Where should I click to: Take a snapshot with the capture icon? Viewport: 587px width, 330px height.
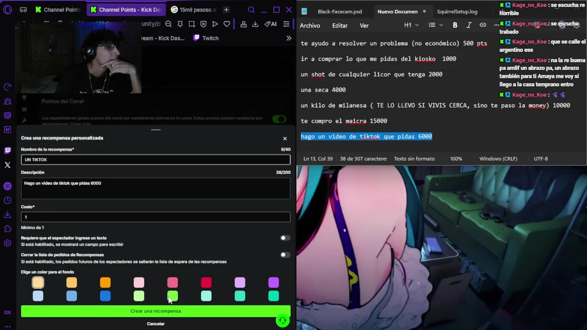pos(192,24)
